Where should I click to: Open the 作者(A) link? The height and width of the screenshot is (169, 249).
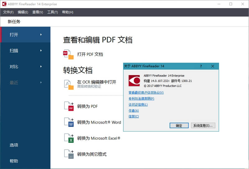(x=134, y=110)
